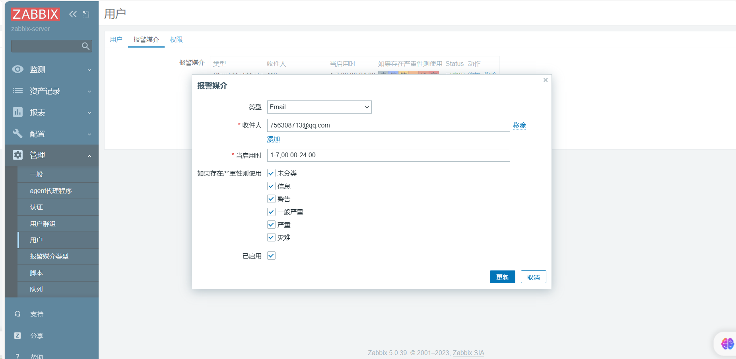Screen dimensions: 736x359
Task: Open 一般 in the sidebar
Action: (x=58, y=174)
